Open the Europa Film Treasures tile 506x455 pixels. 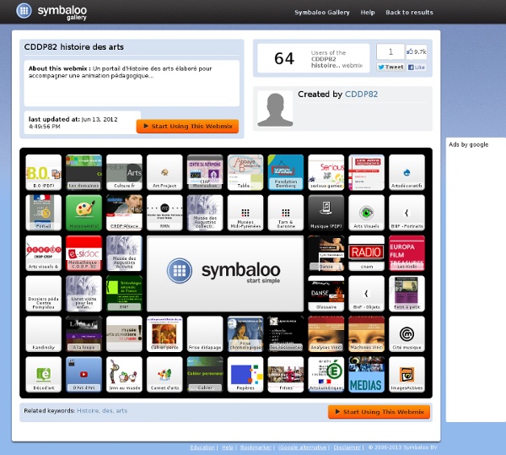coord(407,253)
